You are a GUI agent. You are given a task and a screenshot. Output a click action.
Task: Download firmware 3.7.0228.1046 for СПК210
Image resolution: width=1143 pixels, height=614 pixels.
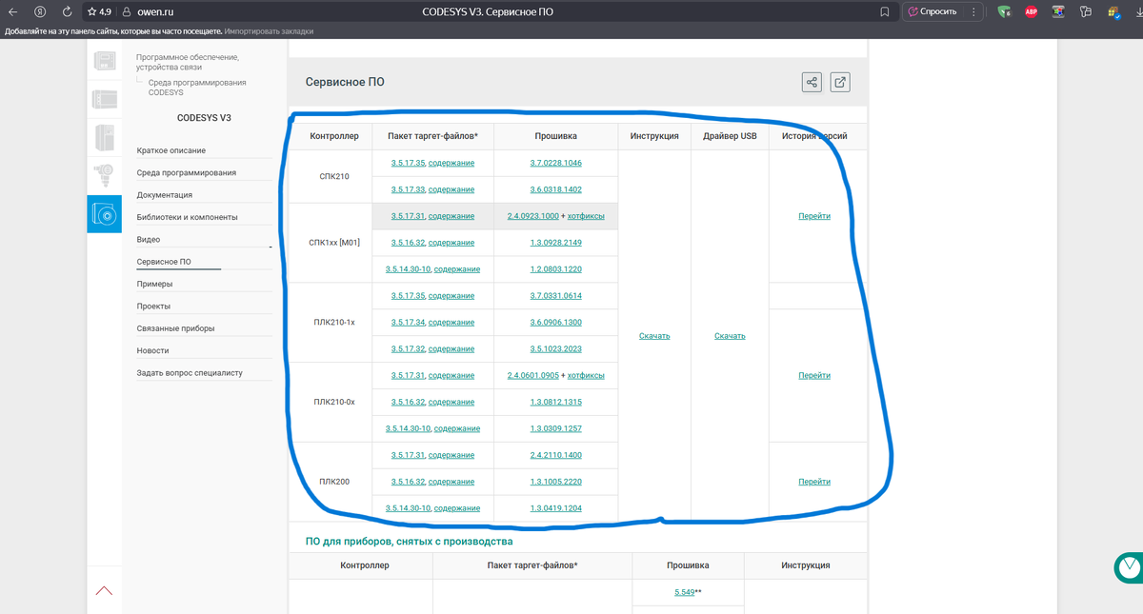[556, 163]
